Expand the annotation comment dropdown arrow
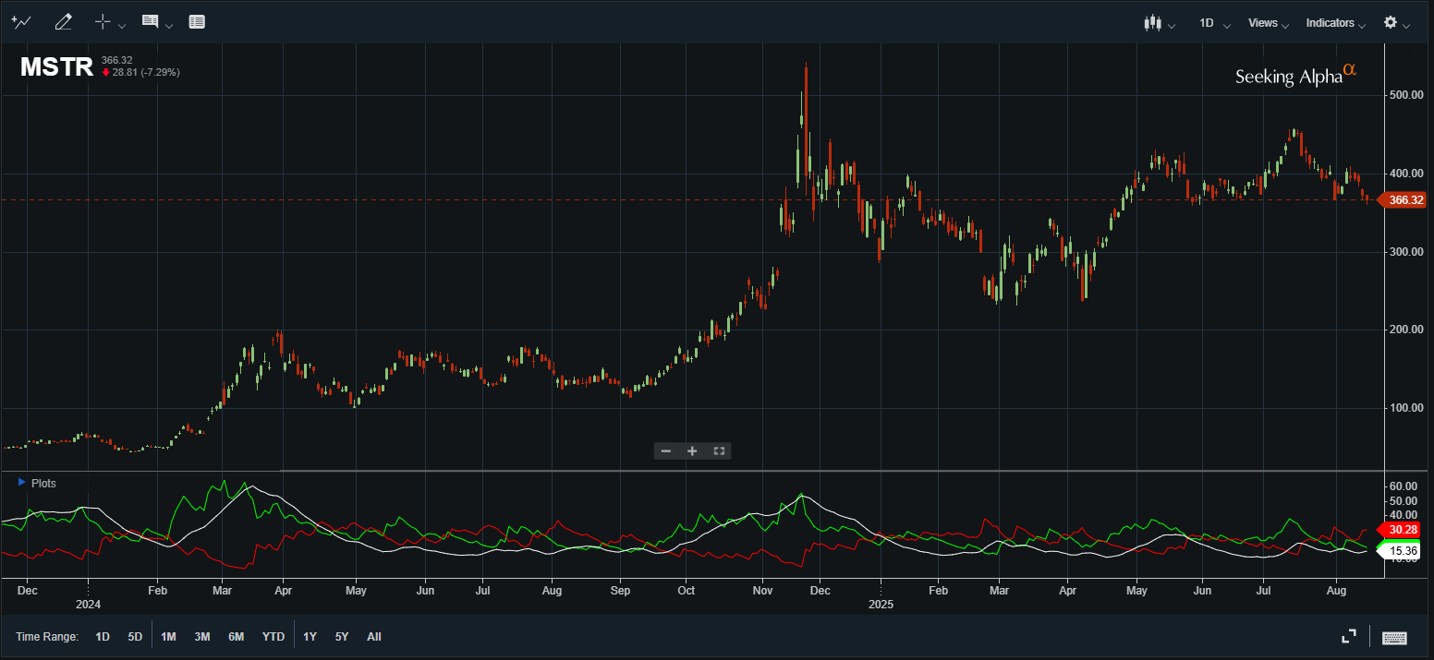Screen dimensions: 1434x660 (x=169, y=25)
